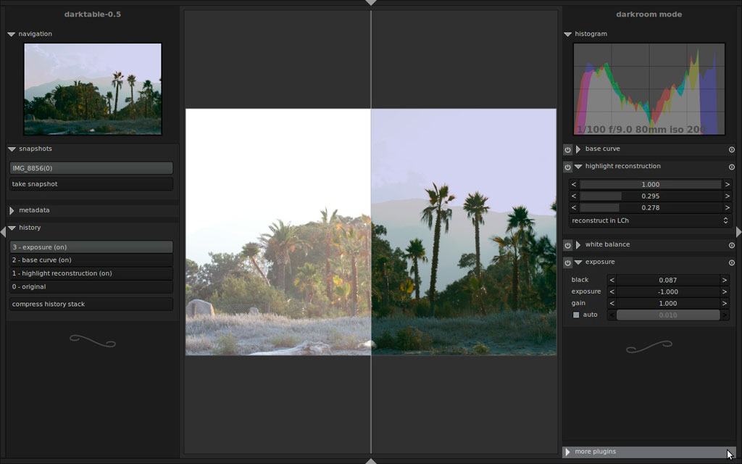Toggle highlight reconstruction module power icon
The image size is (742, 464).
(x=567, y=167)
